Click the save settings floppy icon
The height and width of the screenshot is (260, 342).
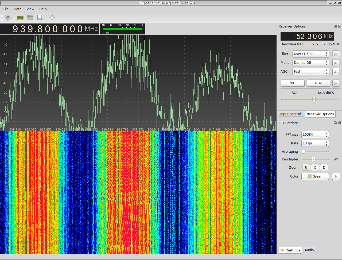click(x=40, y=18)
